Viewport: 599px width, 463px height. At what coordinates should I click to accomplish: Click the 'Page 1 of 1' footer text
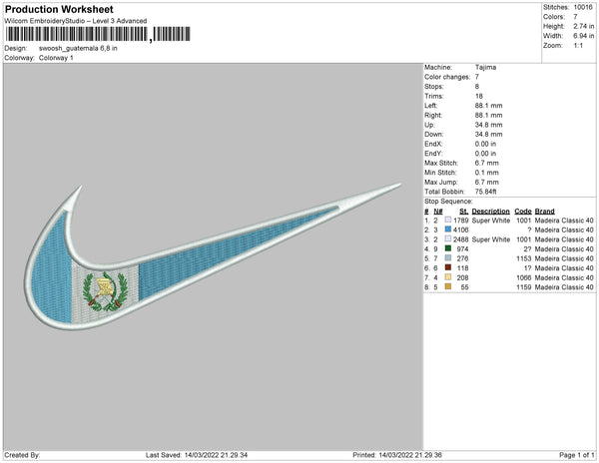click(576, 455)
